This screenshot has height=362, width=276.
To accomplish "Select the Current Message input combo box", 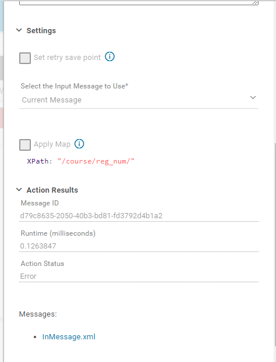I will [x=139, y=100].
